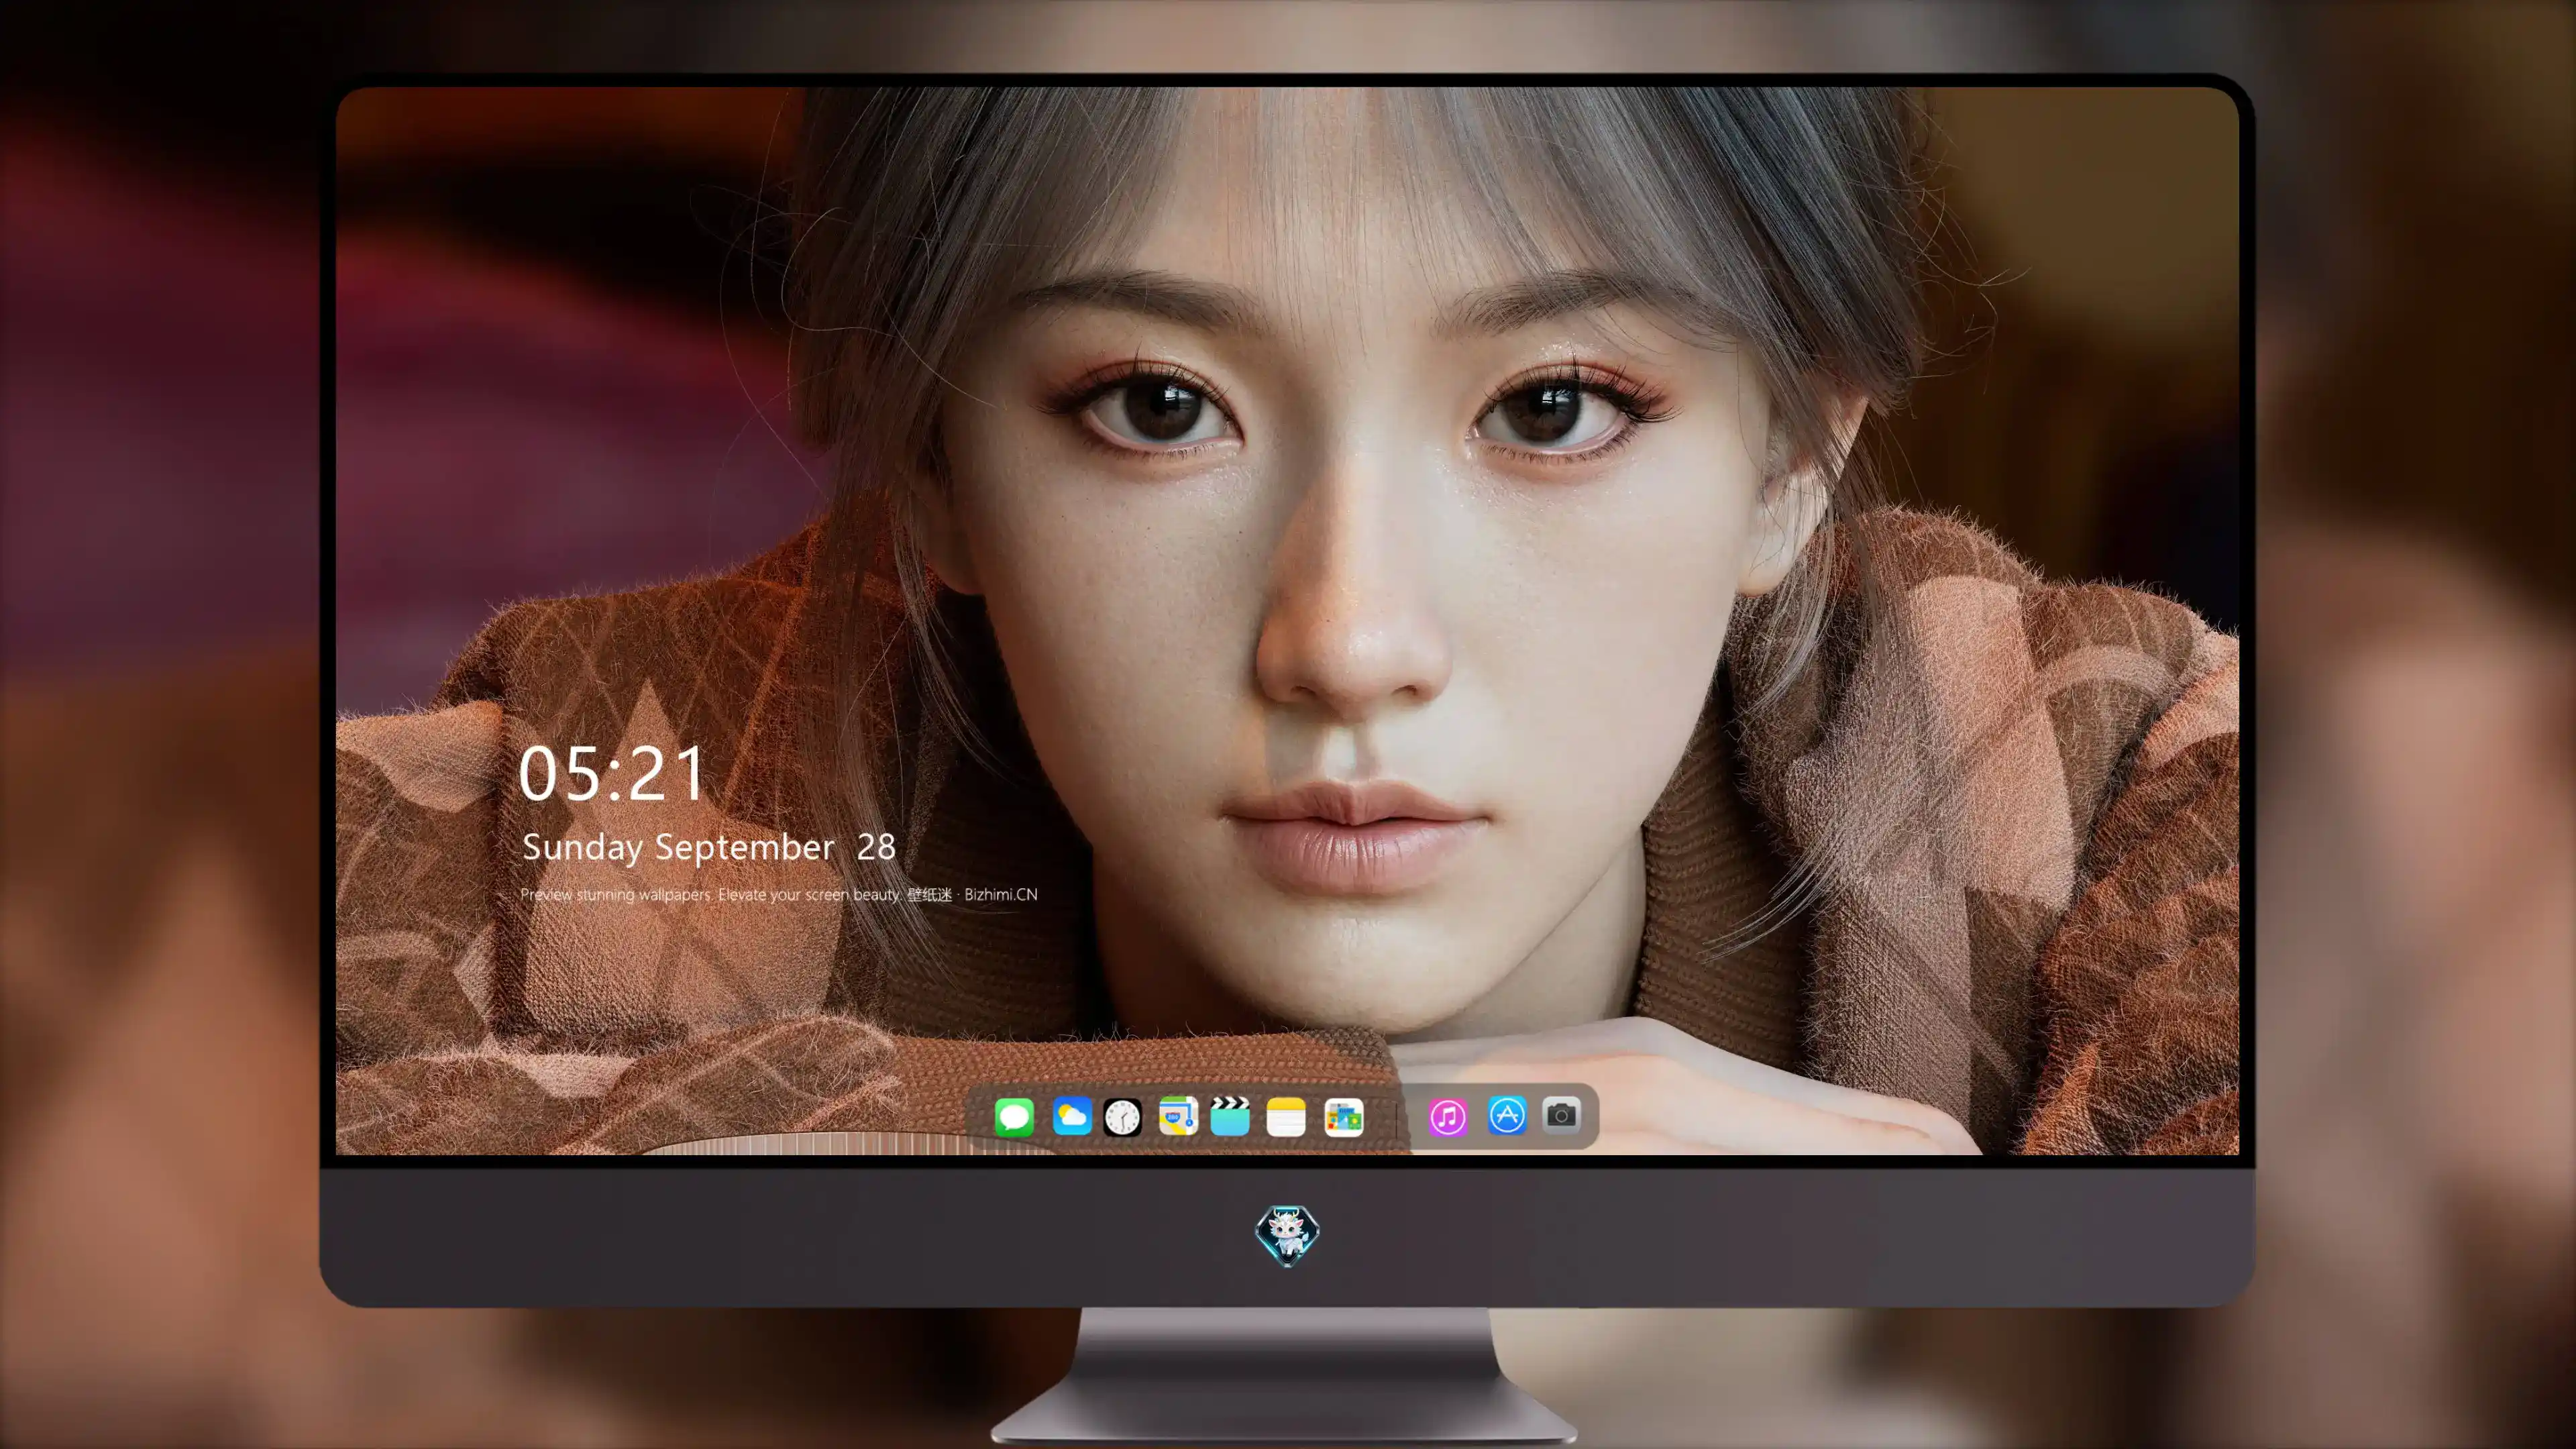Click the Sunday September 28 date text
Screen dimensions: 2576x1449
click(709, 847)
